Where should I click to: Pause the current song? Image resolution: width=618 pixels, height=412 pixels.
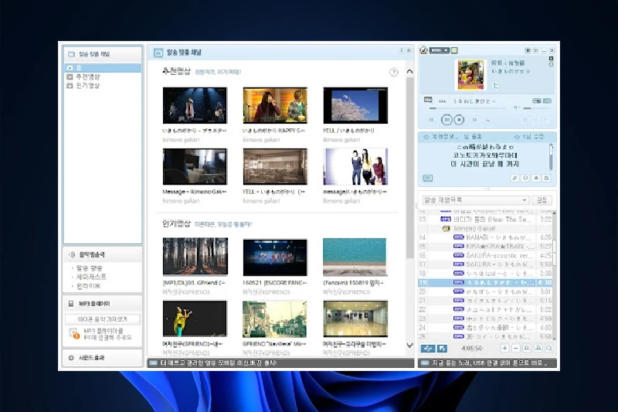click(447, 120)
